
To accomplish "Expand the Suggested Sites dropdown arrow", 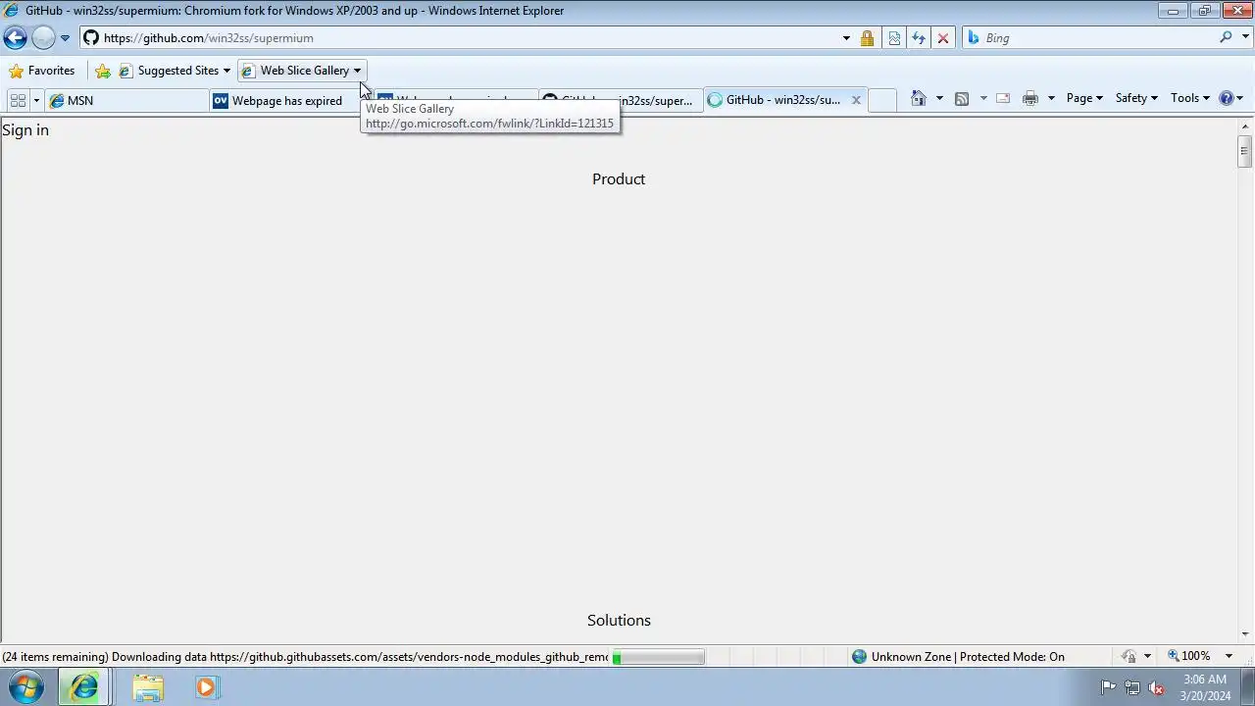I will (x=226, y=71).
